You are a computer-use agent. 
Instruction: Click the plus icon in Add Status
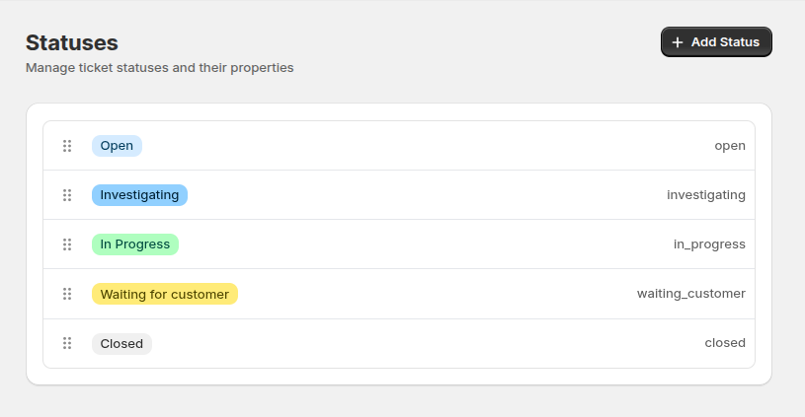click(x=678, y=42)
